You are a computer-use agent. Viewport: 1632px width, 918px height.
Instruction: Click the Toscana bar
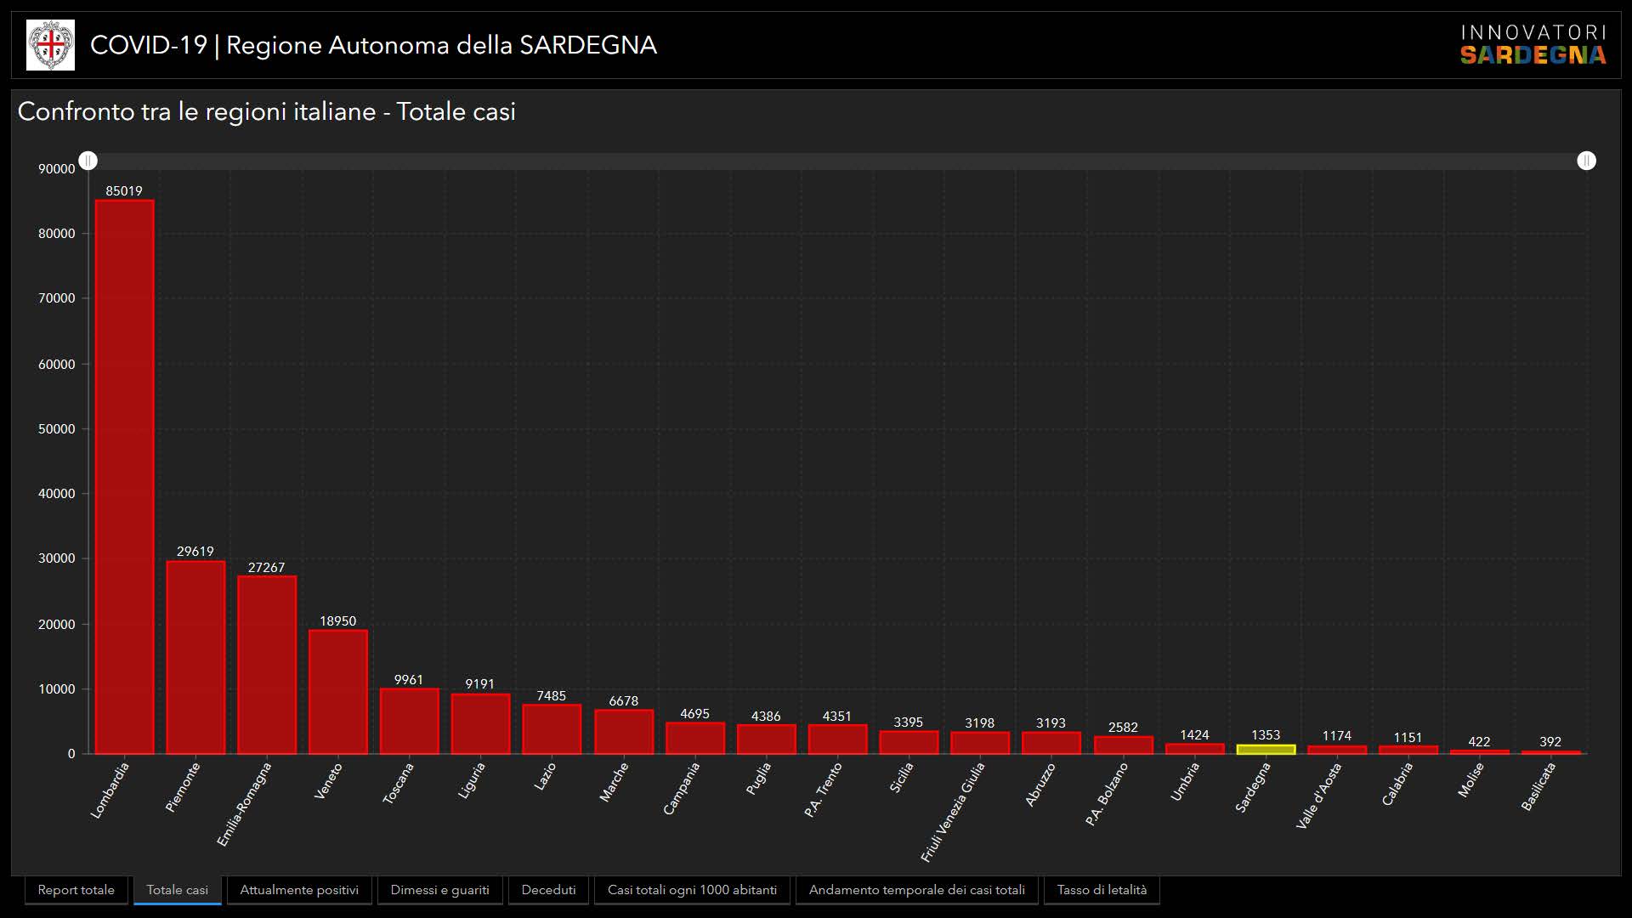(409, 721)
